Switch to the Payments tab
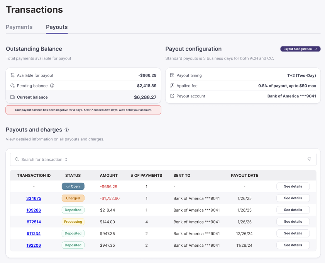 (19, 27)
